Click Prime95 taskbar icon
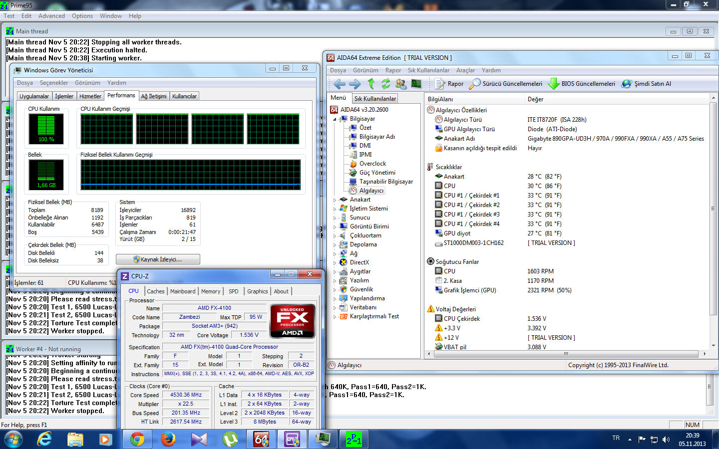The image size is (719, 449). coord(354,440)
